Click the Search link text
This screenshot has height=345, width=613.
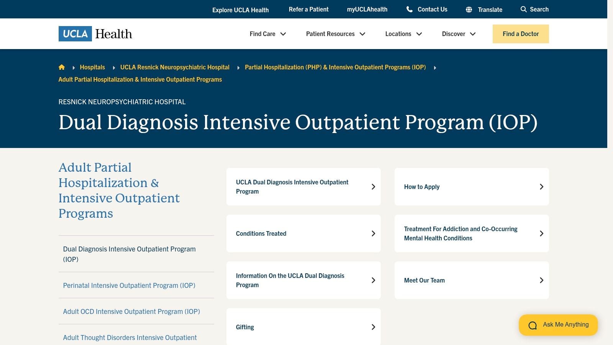pos(539,9)
